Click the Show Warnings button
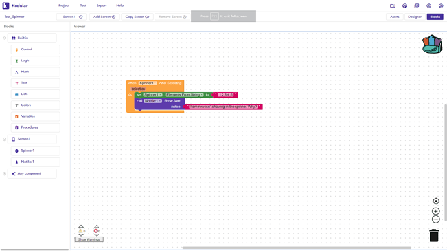The image size is (447, 251). point(89,239)
